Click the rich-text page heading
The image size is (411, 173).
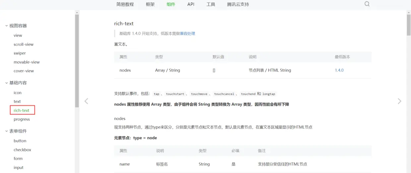tap(124, 23)
